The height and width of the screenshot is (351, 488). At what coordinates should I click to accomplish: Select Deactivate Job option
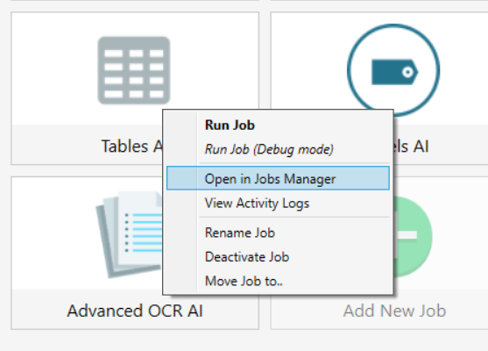247,257
